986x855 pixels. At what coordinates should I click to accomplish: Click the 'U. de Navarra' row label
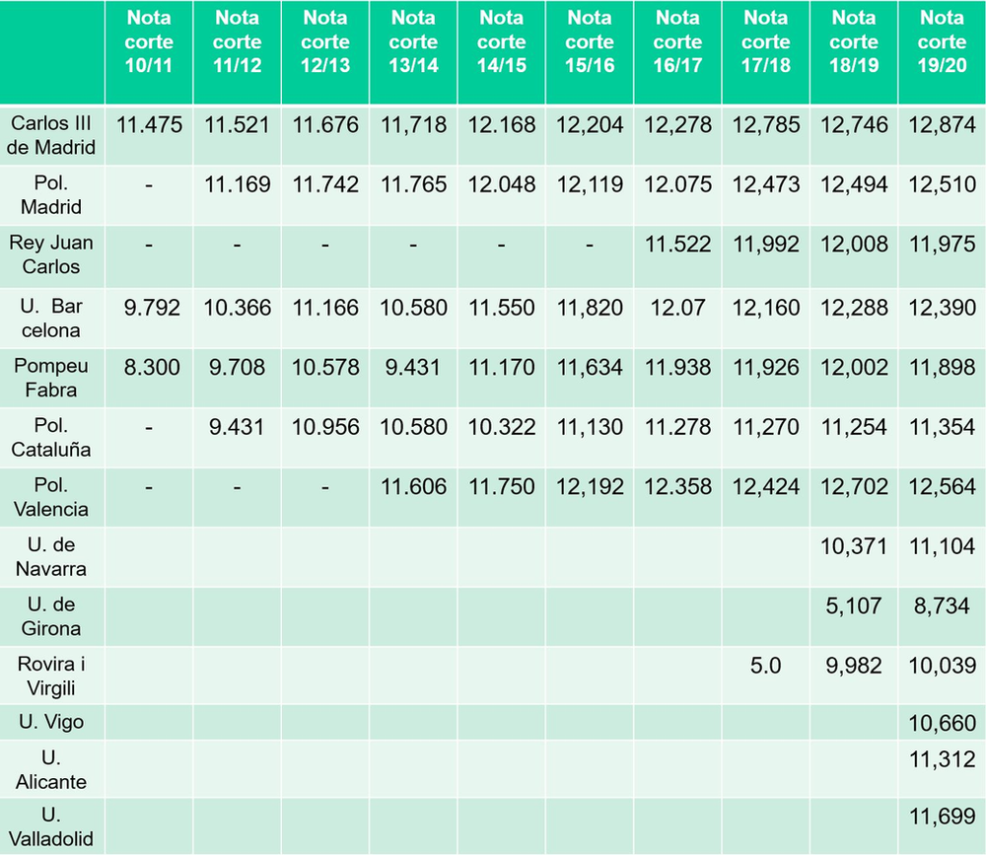click(51, 557)
